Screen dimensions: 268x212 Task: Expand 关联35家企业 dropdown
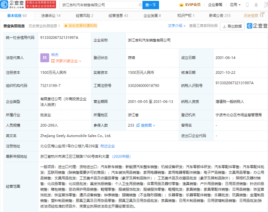(x=66, y=61)
